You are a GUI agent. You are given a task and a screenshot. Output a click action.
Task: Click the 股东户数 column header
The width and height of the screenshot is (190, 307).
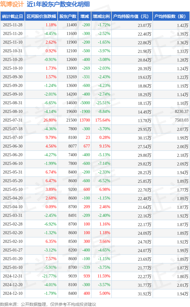coord(68,16)
